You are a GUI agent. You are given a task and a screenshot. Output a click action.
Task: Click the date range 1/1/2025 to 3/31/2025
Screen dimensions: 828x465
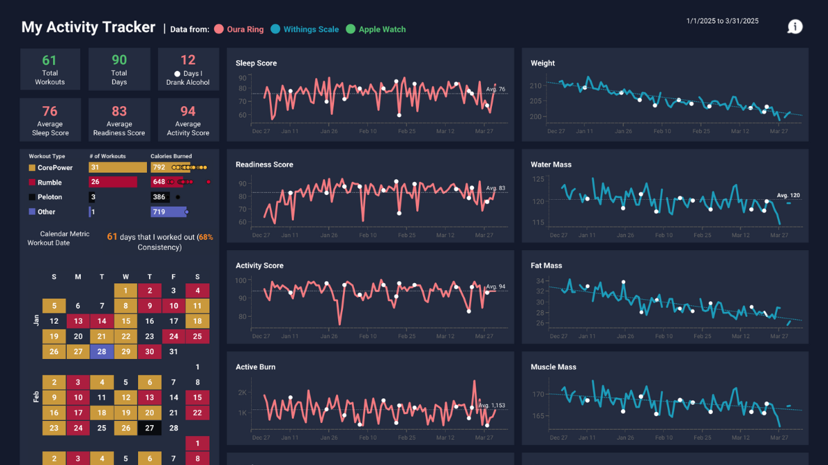point(722,21)
